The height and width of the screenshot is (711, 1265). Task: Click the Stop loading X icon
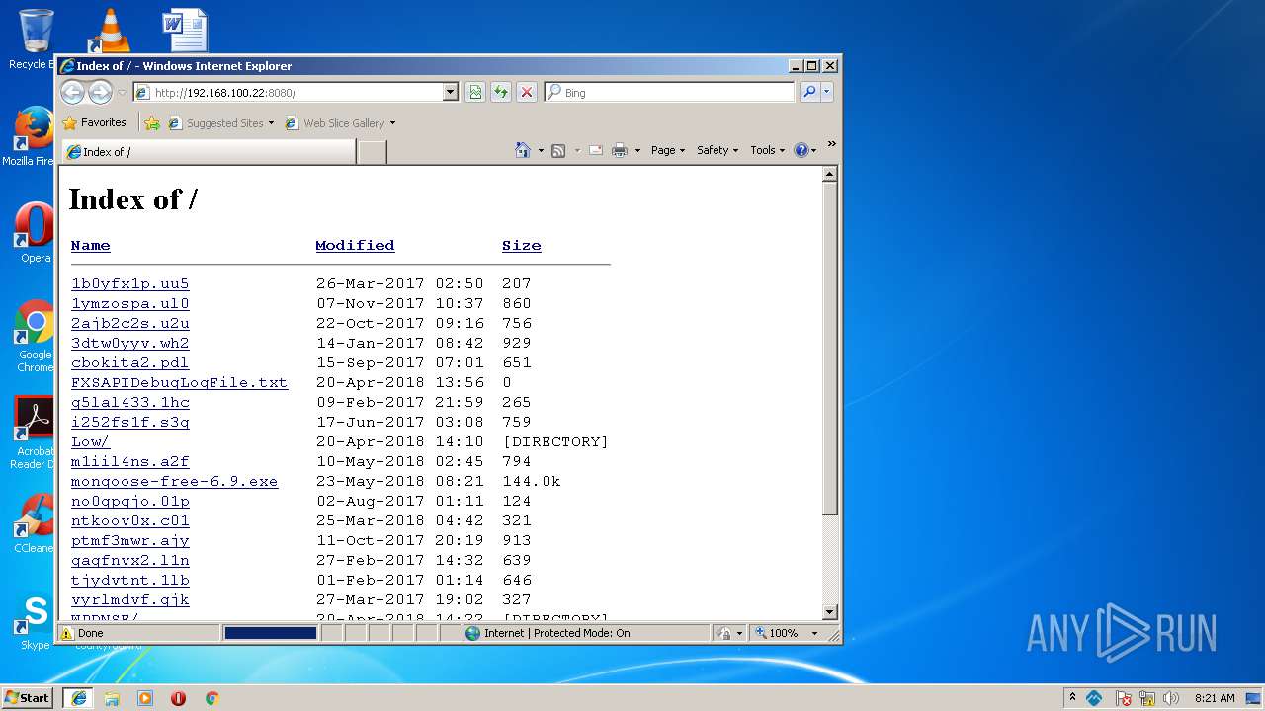click(527, 92)
